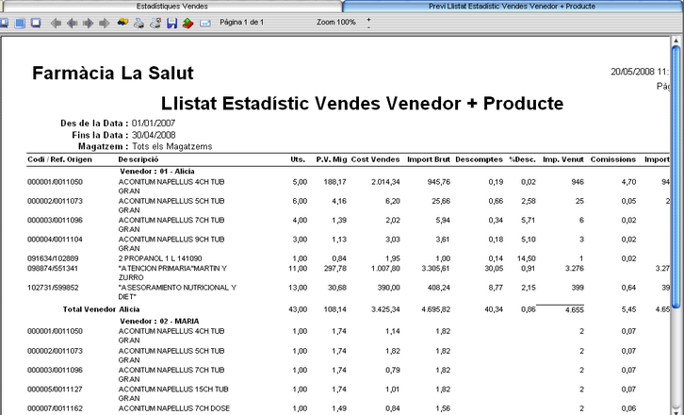Open the printer setup icon
This screenshot has width=684, height=415.
click(x=155, y=23)
